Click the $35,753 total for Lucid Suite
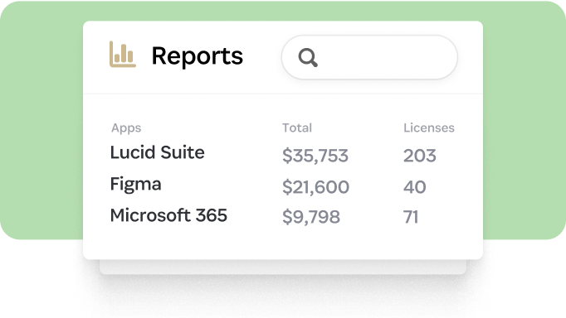 (315, 156)
